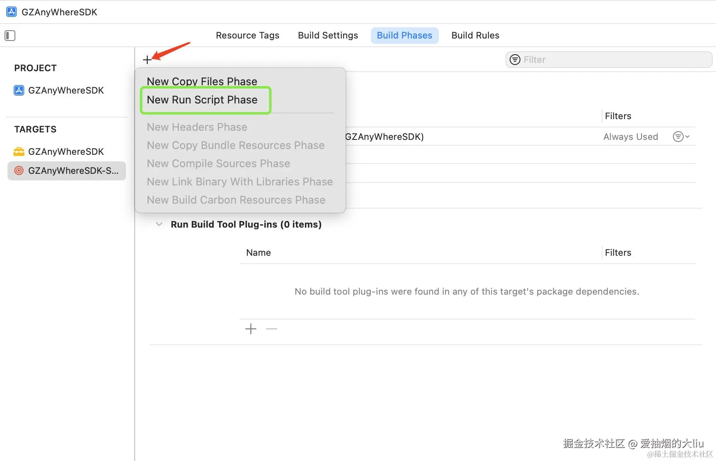Click the Filters column header of plug-ins
The image size is (716, 461).
pos(618,252)
